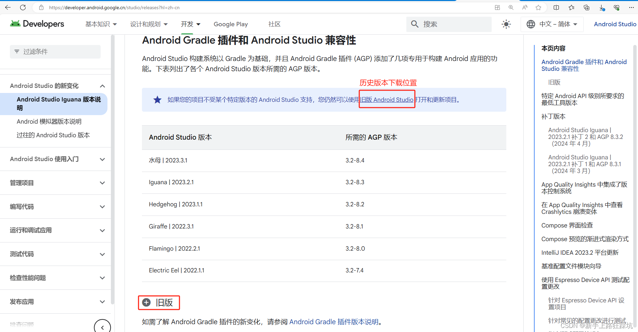Jump to Iguana 2023.2.1 补丁 2 entry
This screenshot has height=332, width=638.
pos(585,137)
